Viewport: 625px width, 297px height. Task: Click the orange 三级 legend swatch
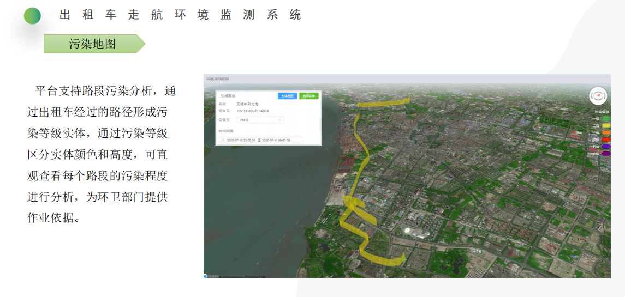(x=606, y=132)
